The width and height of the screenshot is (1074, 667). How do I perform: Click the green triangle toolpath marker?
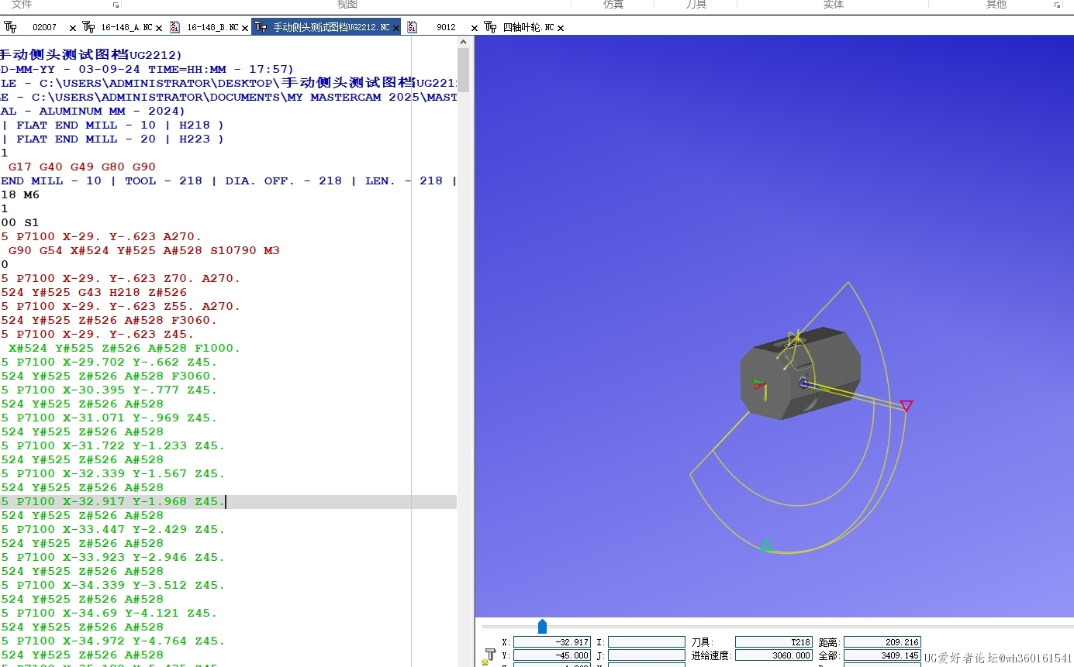tap(766, 545)
